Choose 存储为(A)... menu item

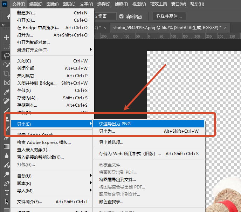pyautogui.click(x=52, y=98)
